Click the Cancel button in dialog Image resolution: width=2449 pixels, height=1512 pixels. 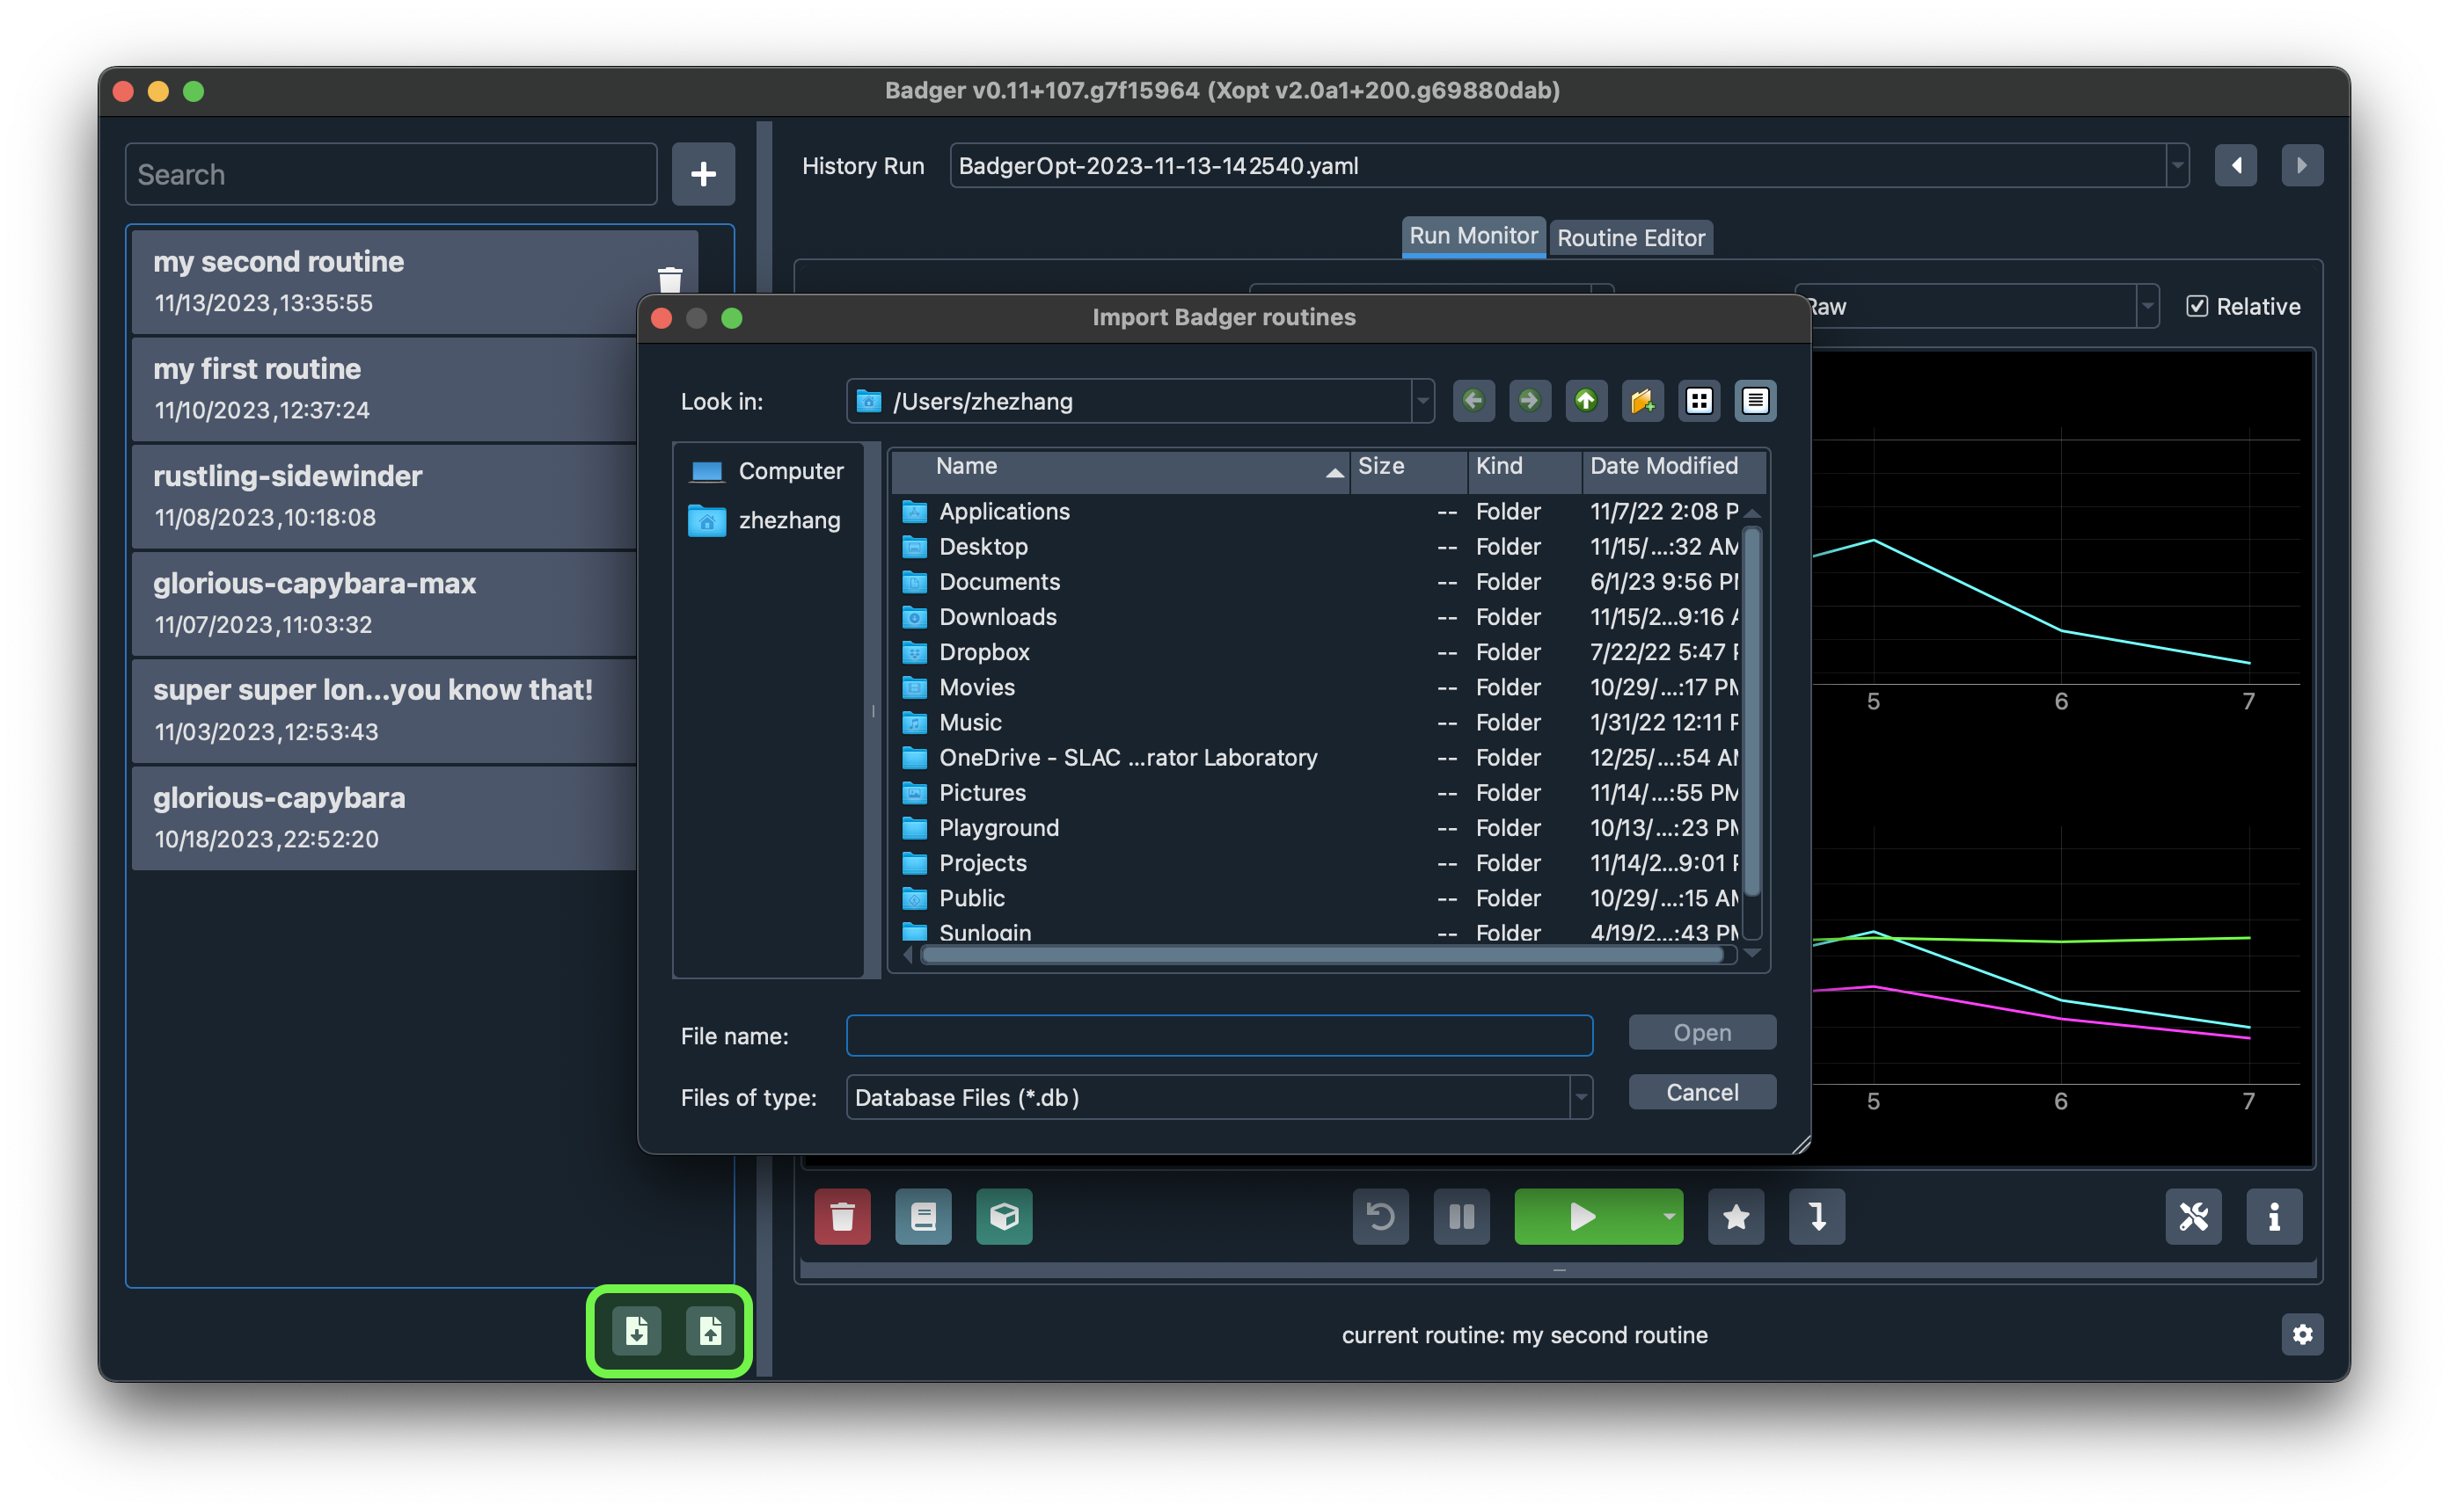click(1700, 1091)
